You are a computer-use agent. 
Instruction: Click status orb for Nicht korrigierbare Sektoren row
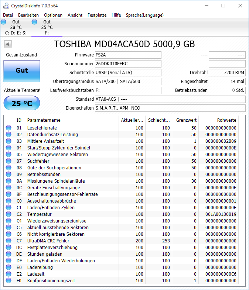[8, 234]
